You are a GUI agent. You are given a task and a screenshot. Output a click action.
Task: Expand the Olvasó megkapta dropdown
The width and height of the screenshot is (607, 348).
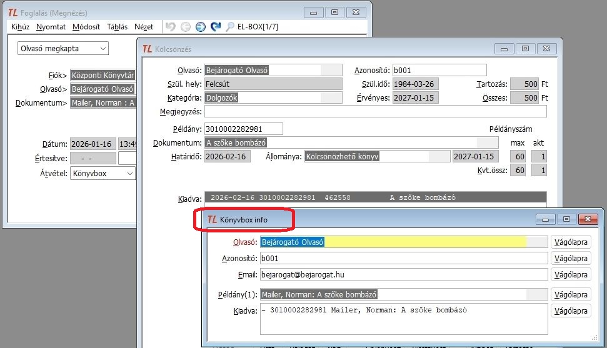tap(103, 48)
